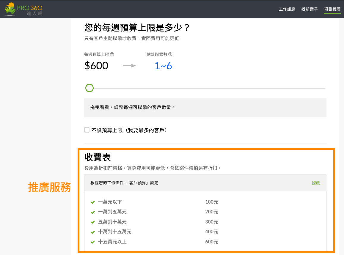Screen dimensions: 344x255
Task: Click the PRO360 logo in header
Action: [24, 9]
